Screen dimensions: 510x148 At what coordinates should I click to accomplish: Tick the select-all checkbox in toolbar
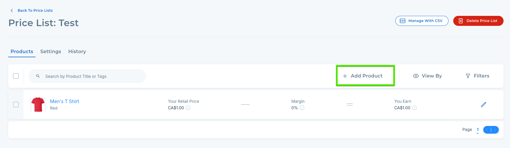16,76
